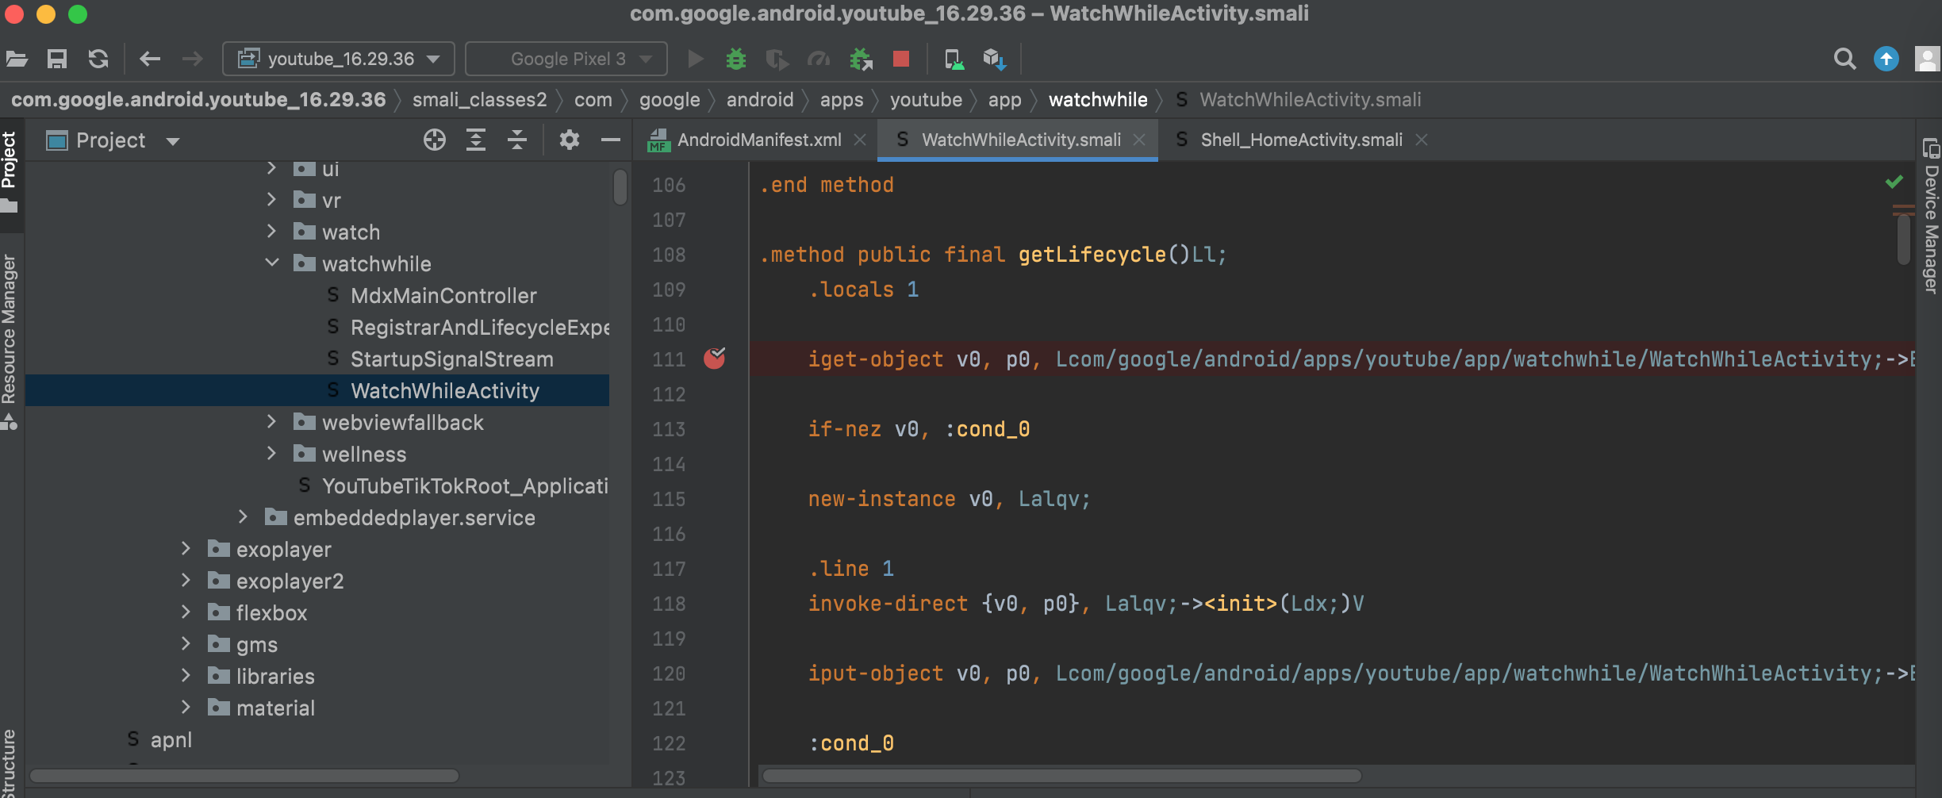1942x798 pixels.
Task: Navigate back with the left arrow
Action: pyautogui.click(x=150, y=59)
